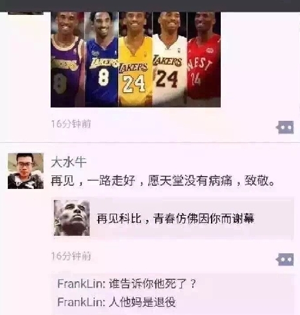Tap the shared article's statue thumbnail
Screen dimensions: 300x315
[71, 218]
